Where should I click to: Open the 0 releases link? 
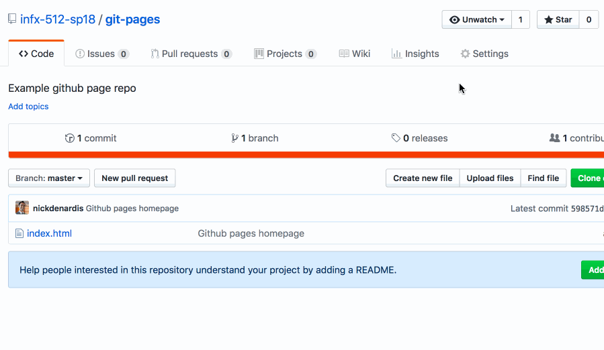[x=419, y=138]
